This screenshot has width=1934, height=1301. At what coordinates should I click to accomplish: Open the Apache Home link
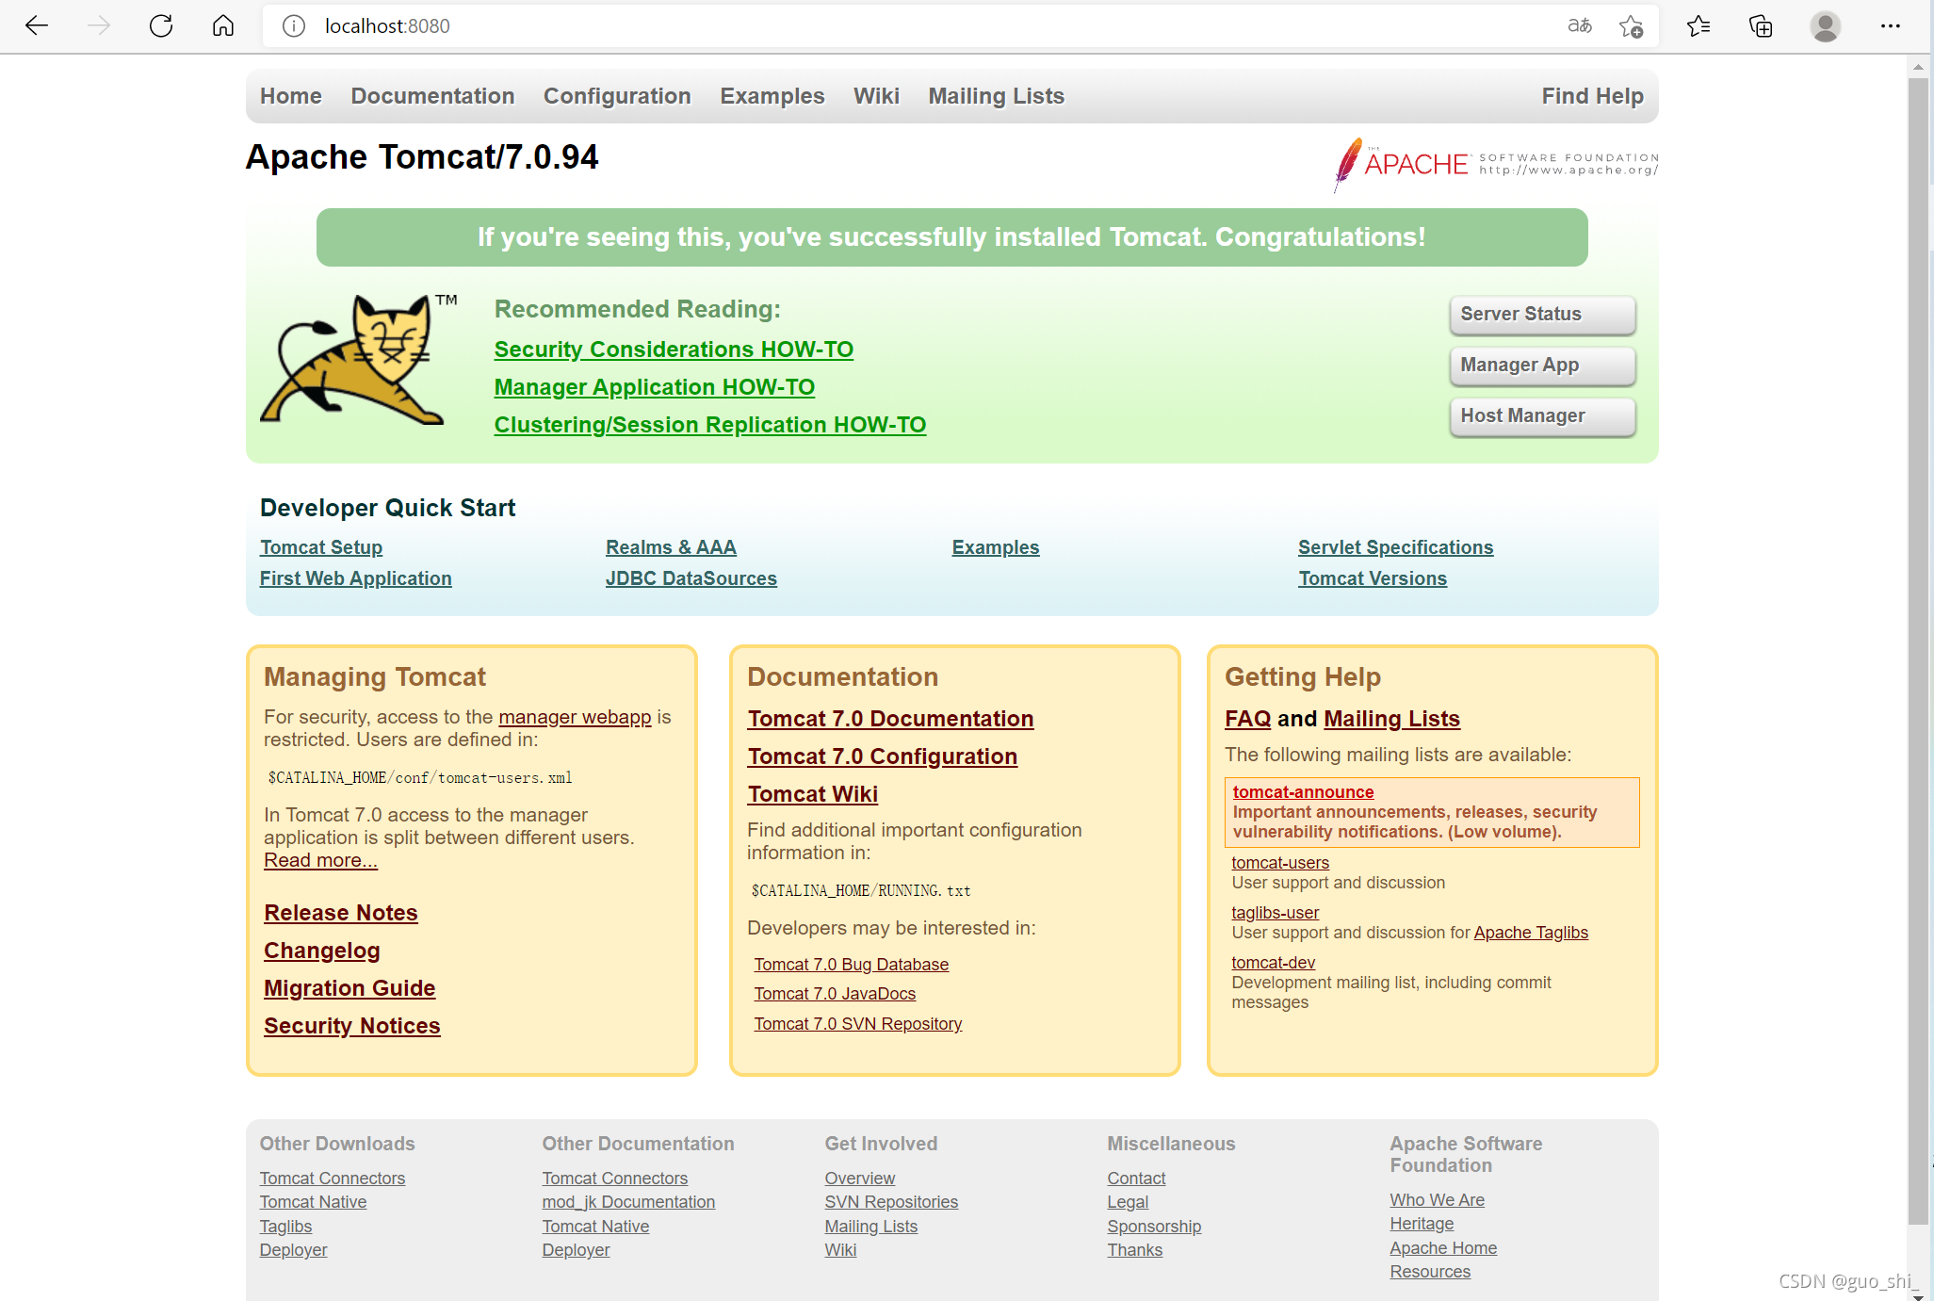(1443, 1248)
